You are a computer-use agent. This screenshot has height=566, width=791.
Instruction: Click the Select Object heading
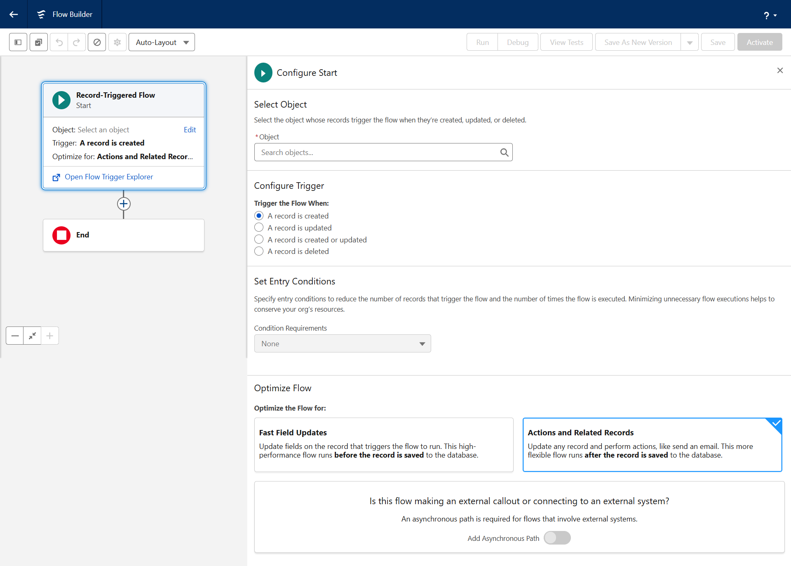[280, 105]
